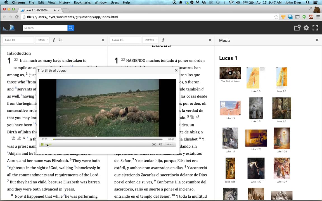Image resolution: width=322 pixels, height=201 pixels.
Task: Show info for the RV1909 version
Action: pos(163,40)
